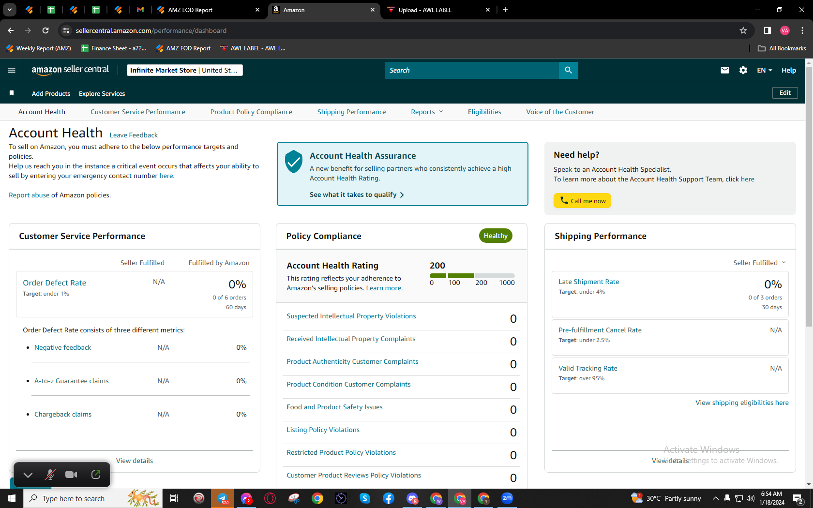813x508 pixels.
Task: Open the Infinite Market Store account switcher
Action: pyautogui.click(x=185, y=70)
